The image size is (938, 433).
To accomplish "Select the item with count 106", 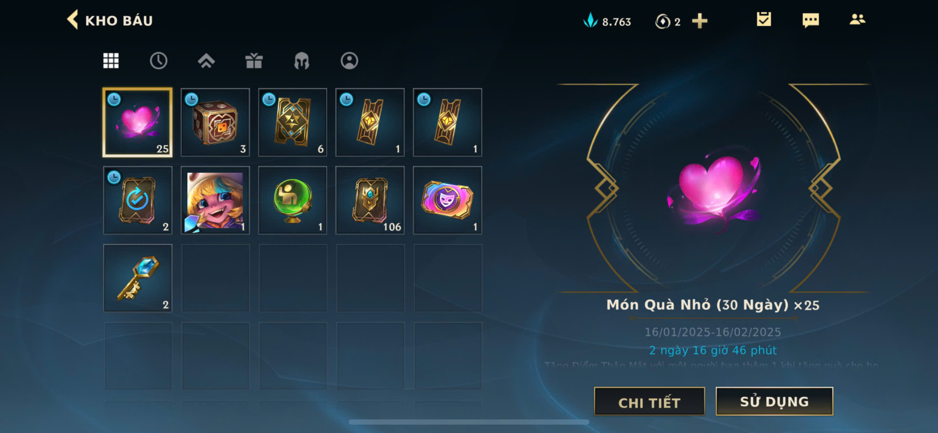I will coord(370,200).
